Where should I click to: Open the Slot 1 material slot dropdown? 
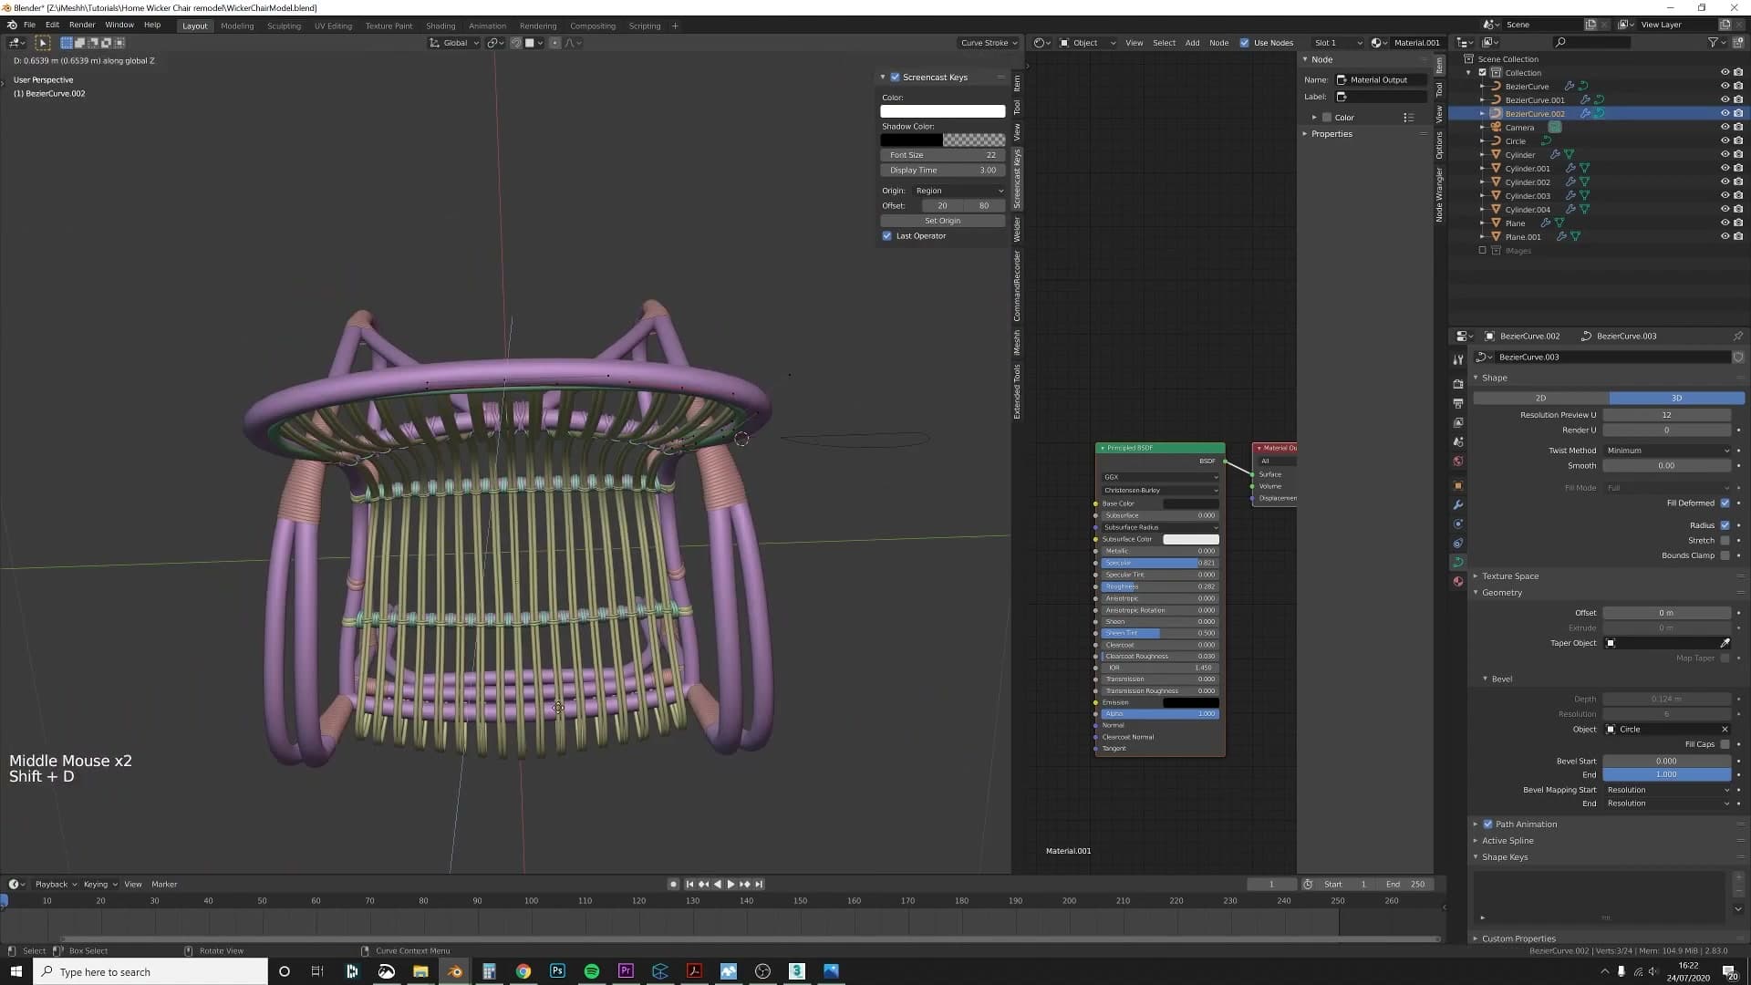1337,43
